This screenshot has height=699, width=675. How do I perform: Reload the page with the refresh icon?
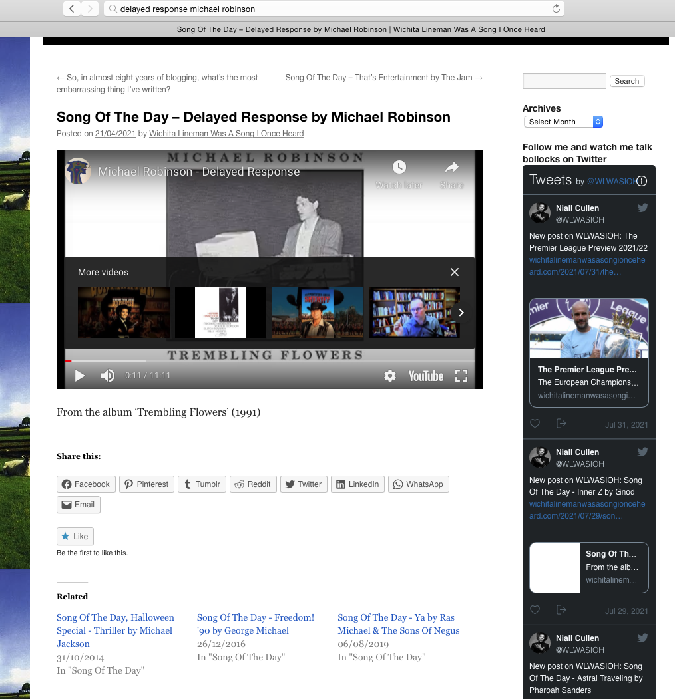click(x=556, y=9)
